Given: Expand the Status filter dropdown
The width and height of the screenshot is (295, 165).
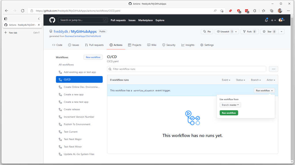Looking at the screenshot, I should [x=241, y=80].
